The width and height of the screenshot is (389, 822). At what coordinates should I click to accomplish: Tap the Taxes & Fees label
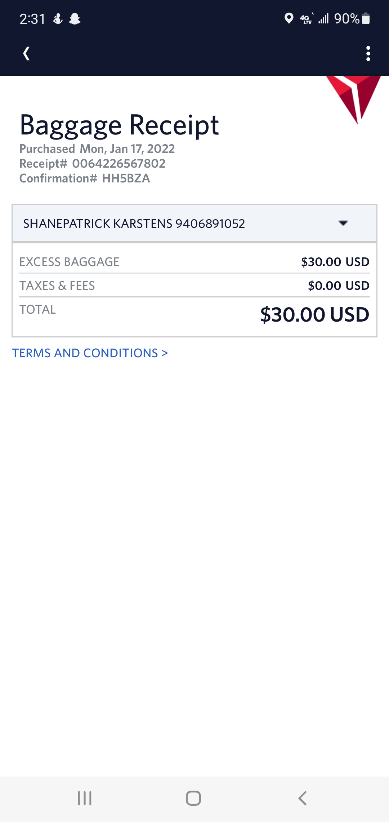click(57, 286)
